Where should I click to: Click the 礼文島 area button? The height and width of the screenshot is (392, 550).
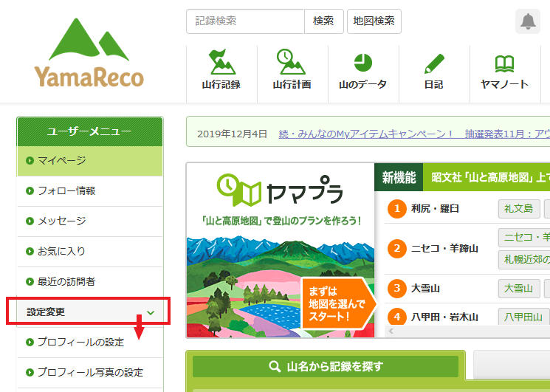point(519,209)
